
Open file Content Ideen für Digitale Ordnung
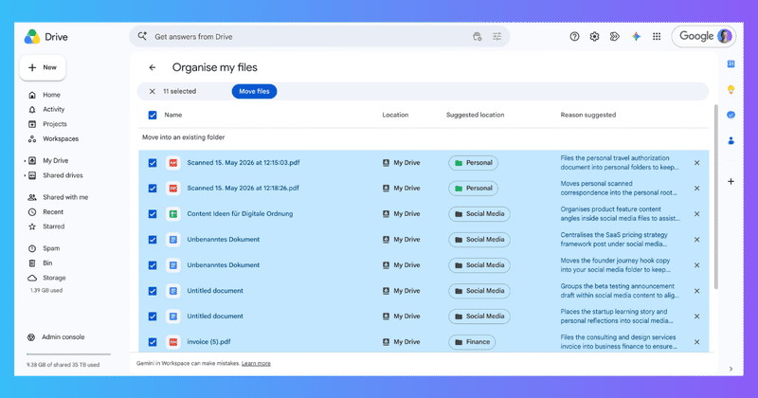(240, 214)
